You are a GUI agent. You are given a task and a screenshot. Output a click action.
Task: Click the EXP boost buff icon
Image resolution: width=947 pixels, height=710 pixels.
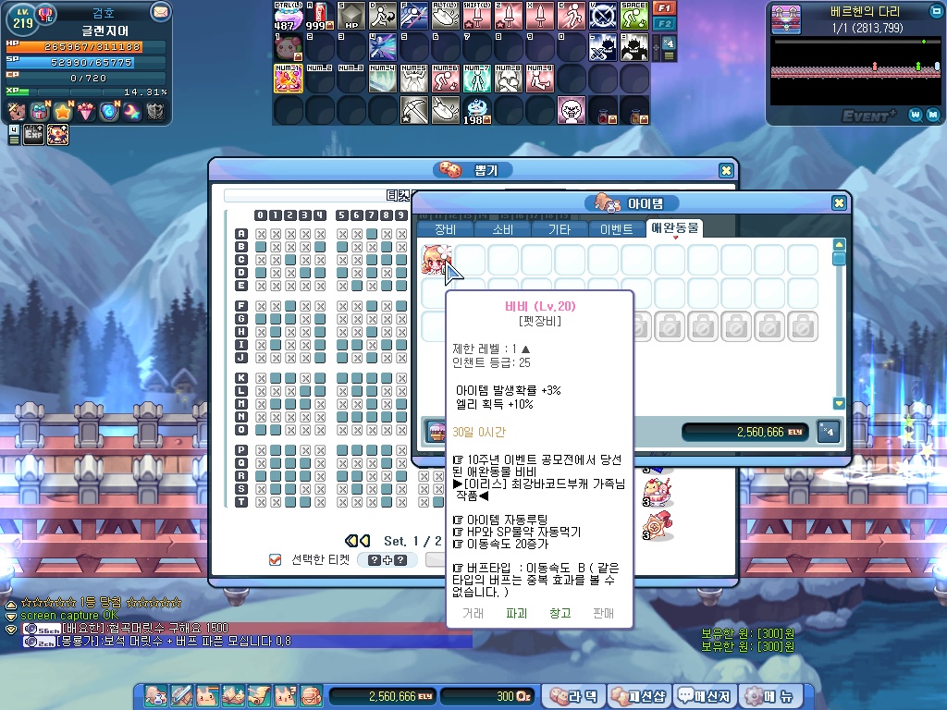(x=34, y=135)
